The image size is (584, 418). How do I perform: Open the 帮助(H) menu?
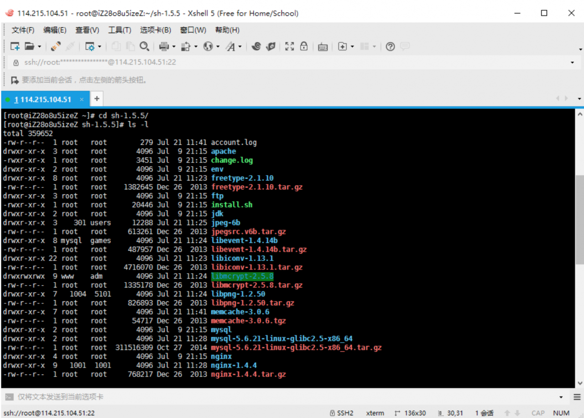[x=227, y=30]
